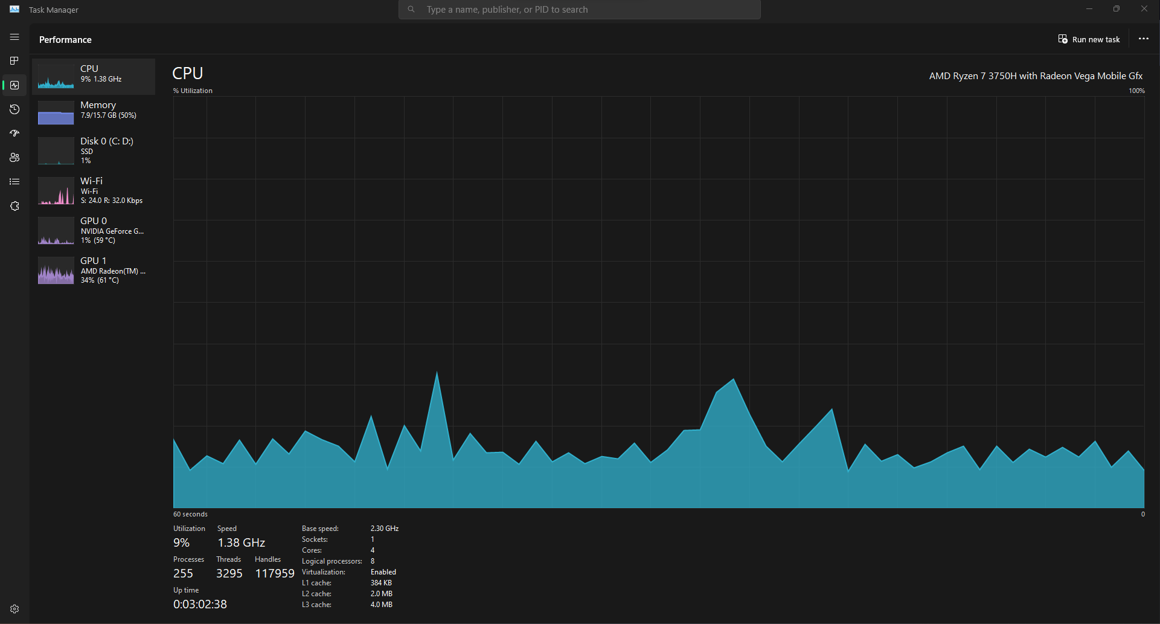Click the Logical processors: label

pyautogui.click(x=332, y=561)
